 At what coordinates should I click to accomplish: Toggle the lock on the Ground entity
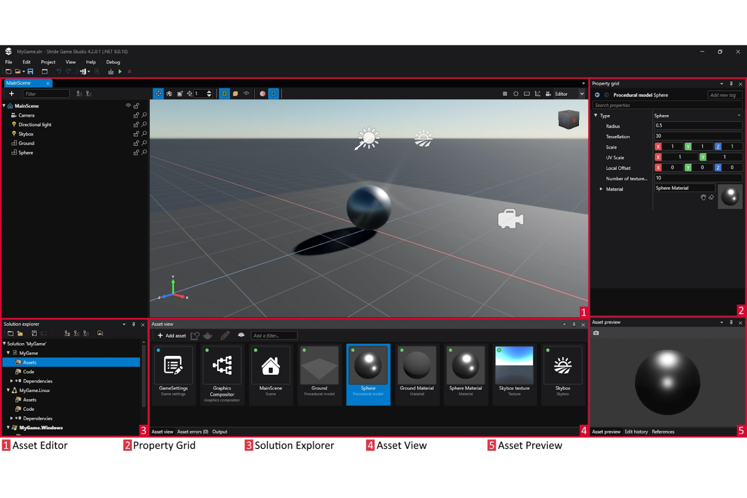[136, 143]
